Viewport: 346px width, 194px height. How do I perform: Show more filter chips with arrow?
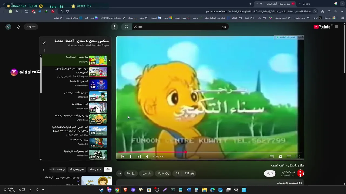point(44,170)
